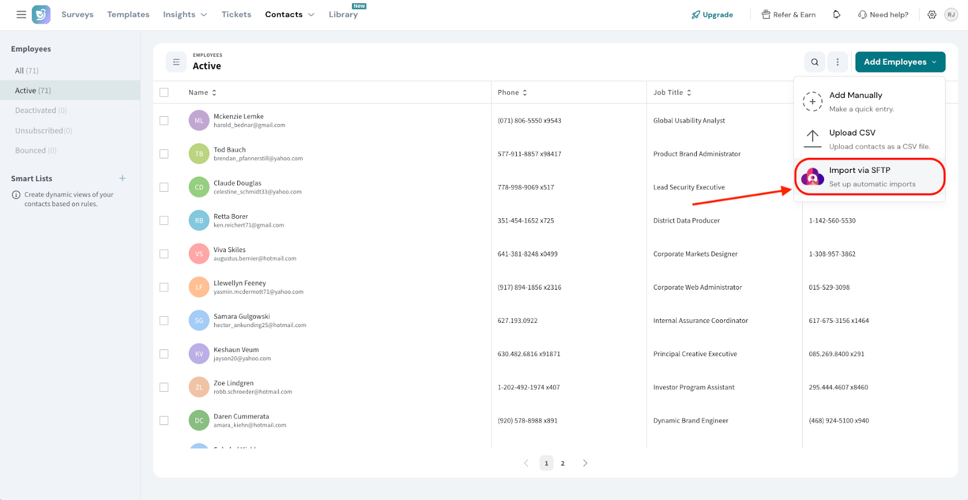Select the checkbox for Mckenzie Lemke
The image size is (968, 500).
coord(164,120)
